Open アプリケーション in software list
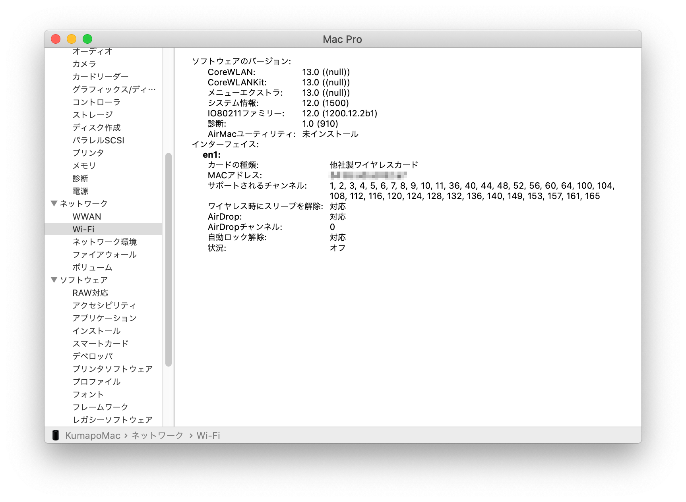The height and width of the screenshot is (502, 686). 105,318
